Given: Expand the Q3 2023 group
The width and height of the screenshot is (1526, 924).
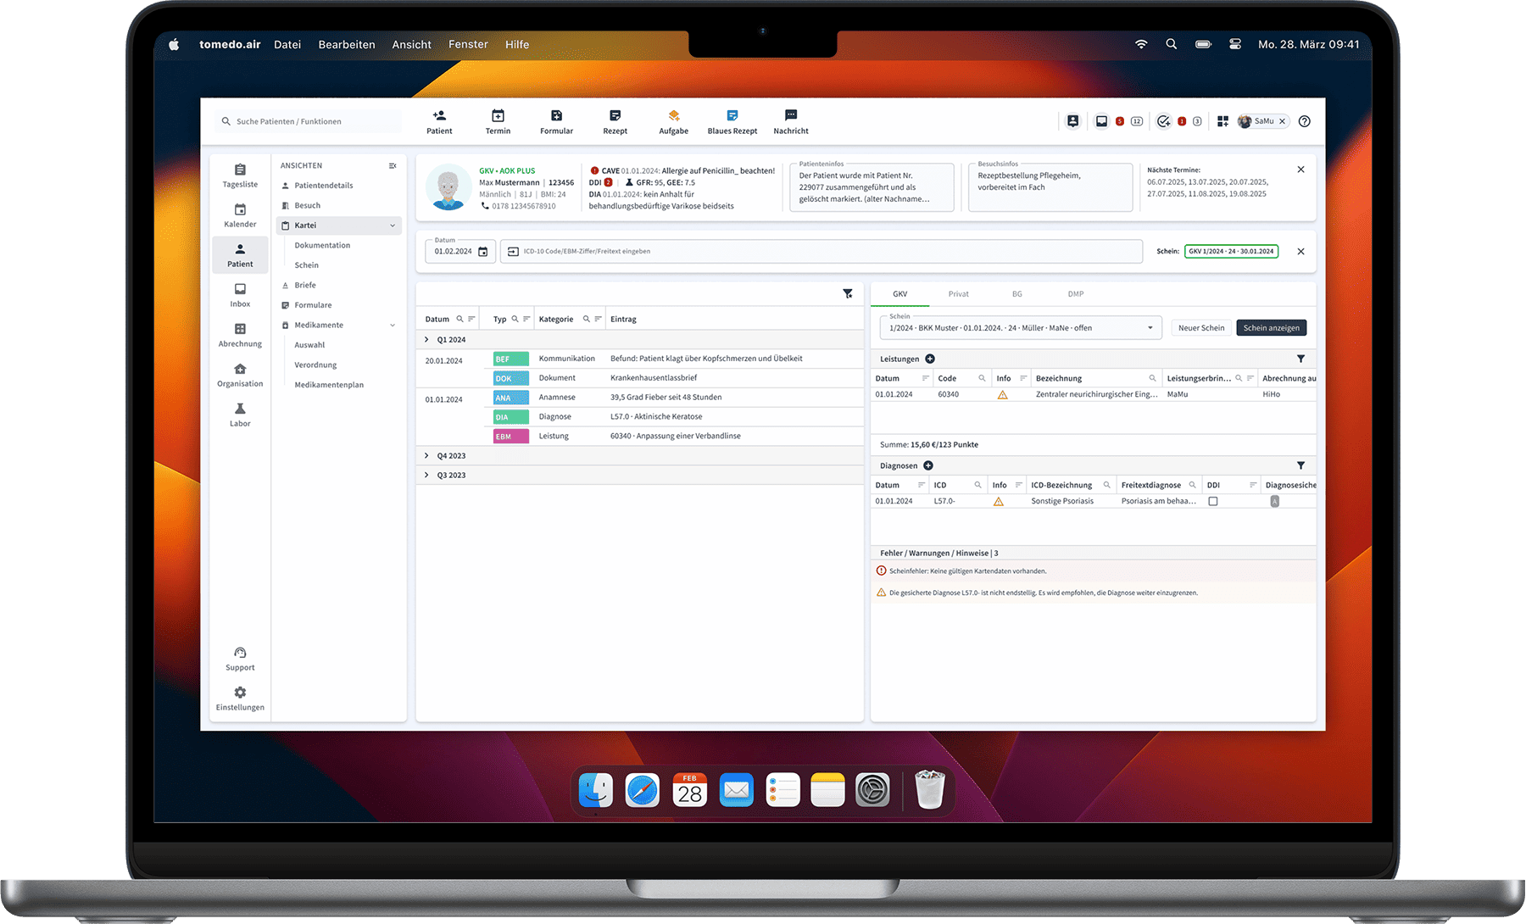Looking at the screenshot, I should pos(426,475).
